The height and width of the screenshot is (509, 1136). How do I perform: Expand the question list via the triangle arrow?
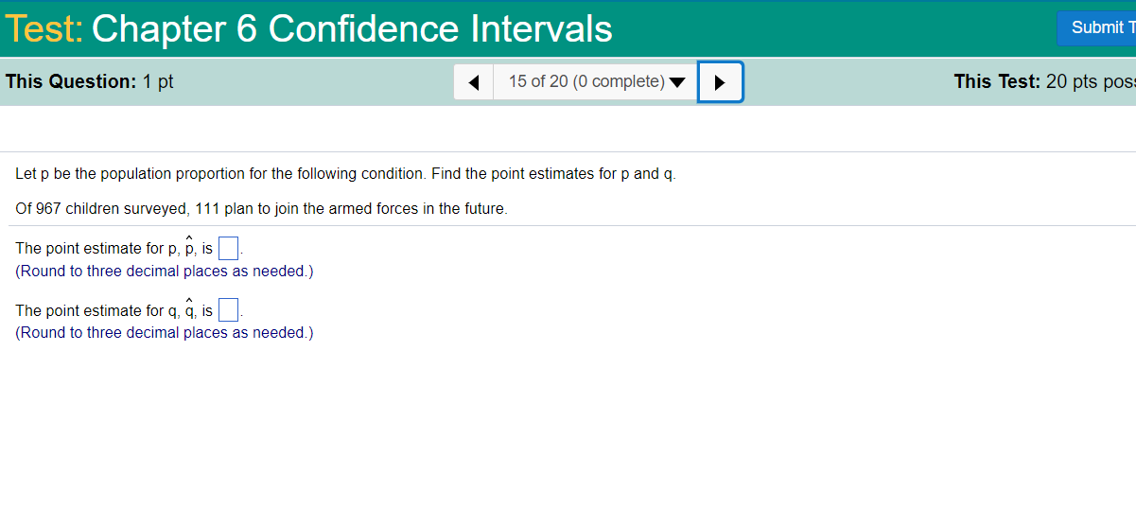tap(677, 82)
